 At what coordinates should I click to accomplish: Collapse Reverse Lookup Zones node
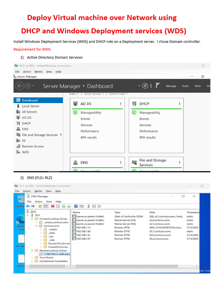pyautogui.click(x=32, y=251)
